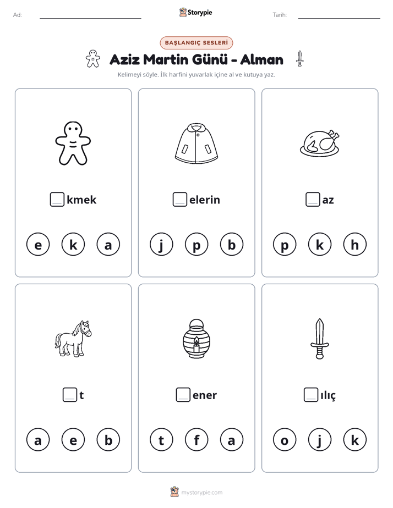
Task: Click the BAŞLANGIÇ SESLERİ badge
Action: (x=197, y=43)
